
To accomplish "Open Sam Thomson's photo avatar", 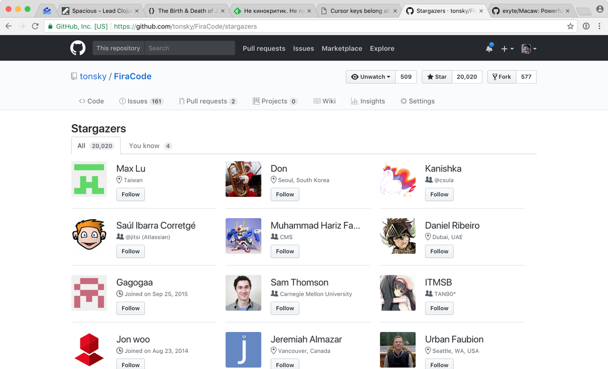I will tap(243, 293).
